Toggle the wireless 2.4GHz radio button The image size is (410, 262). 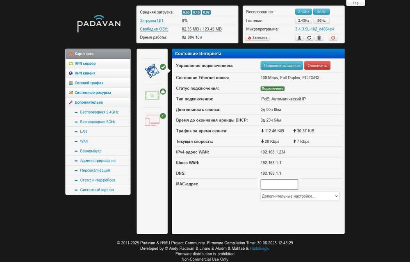click(x=303, y=12)
